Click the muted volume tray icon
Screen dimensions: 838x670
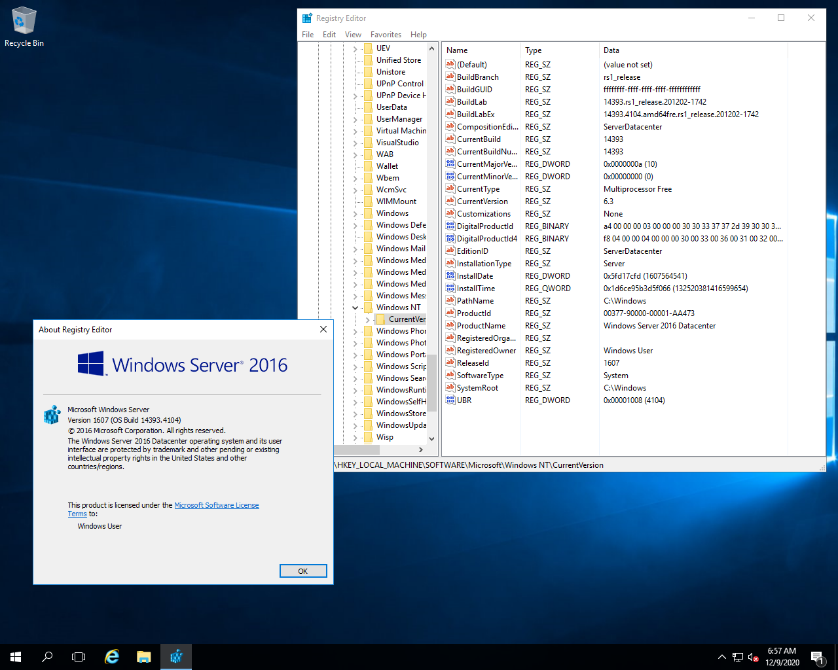tap(753, 657)
